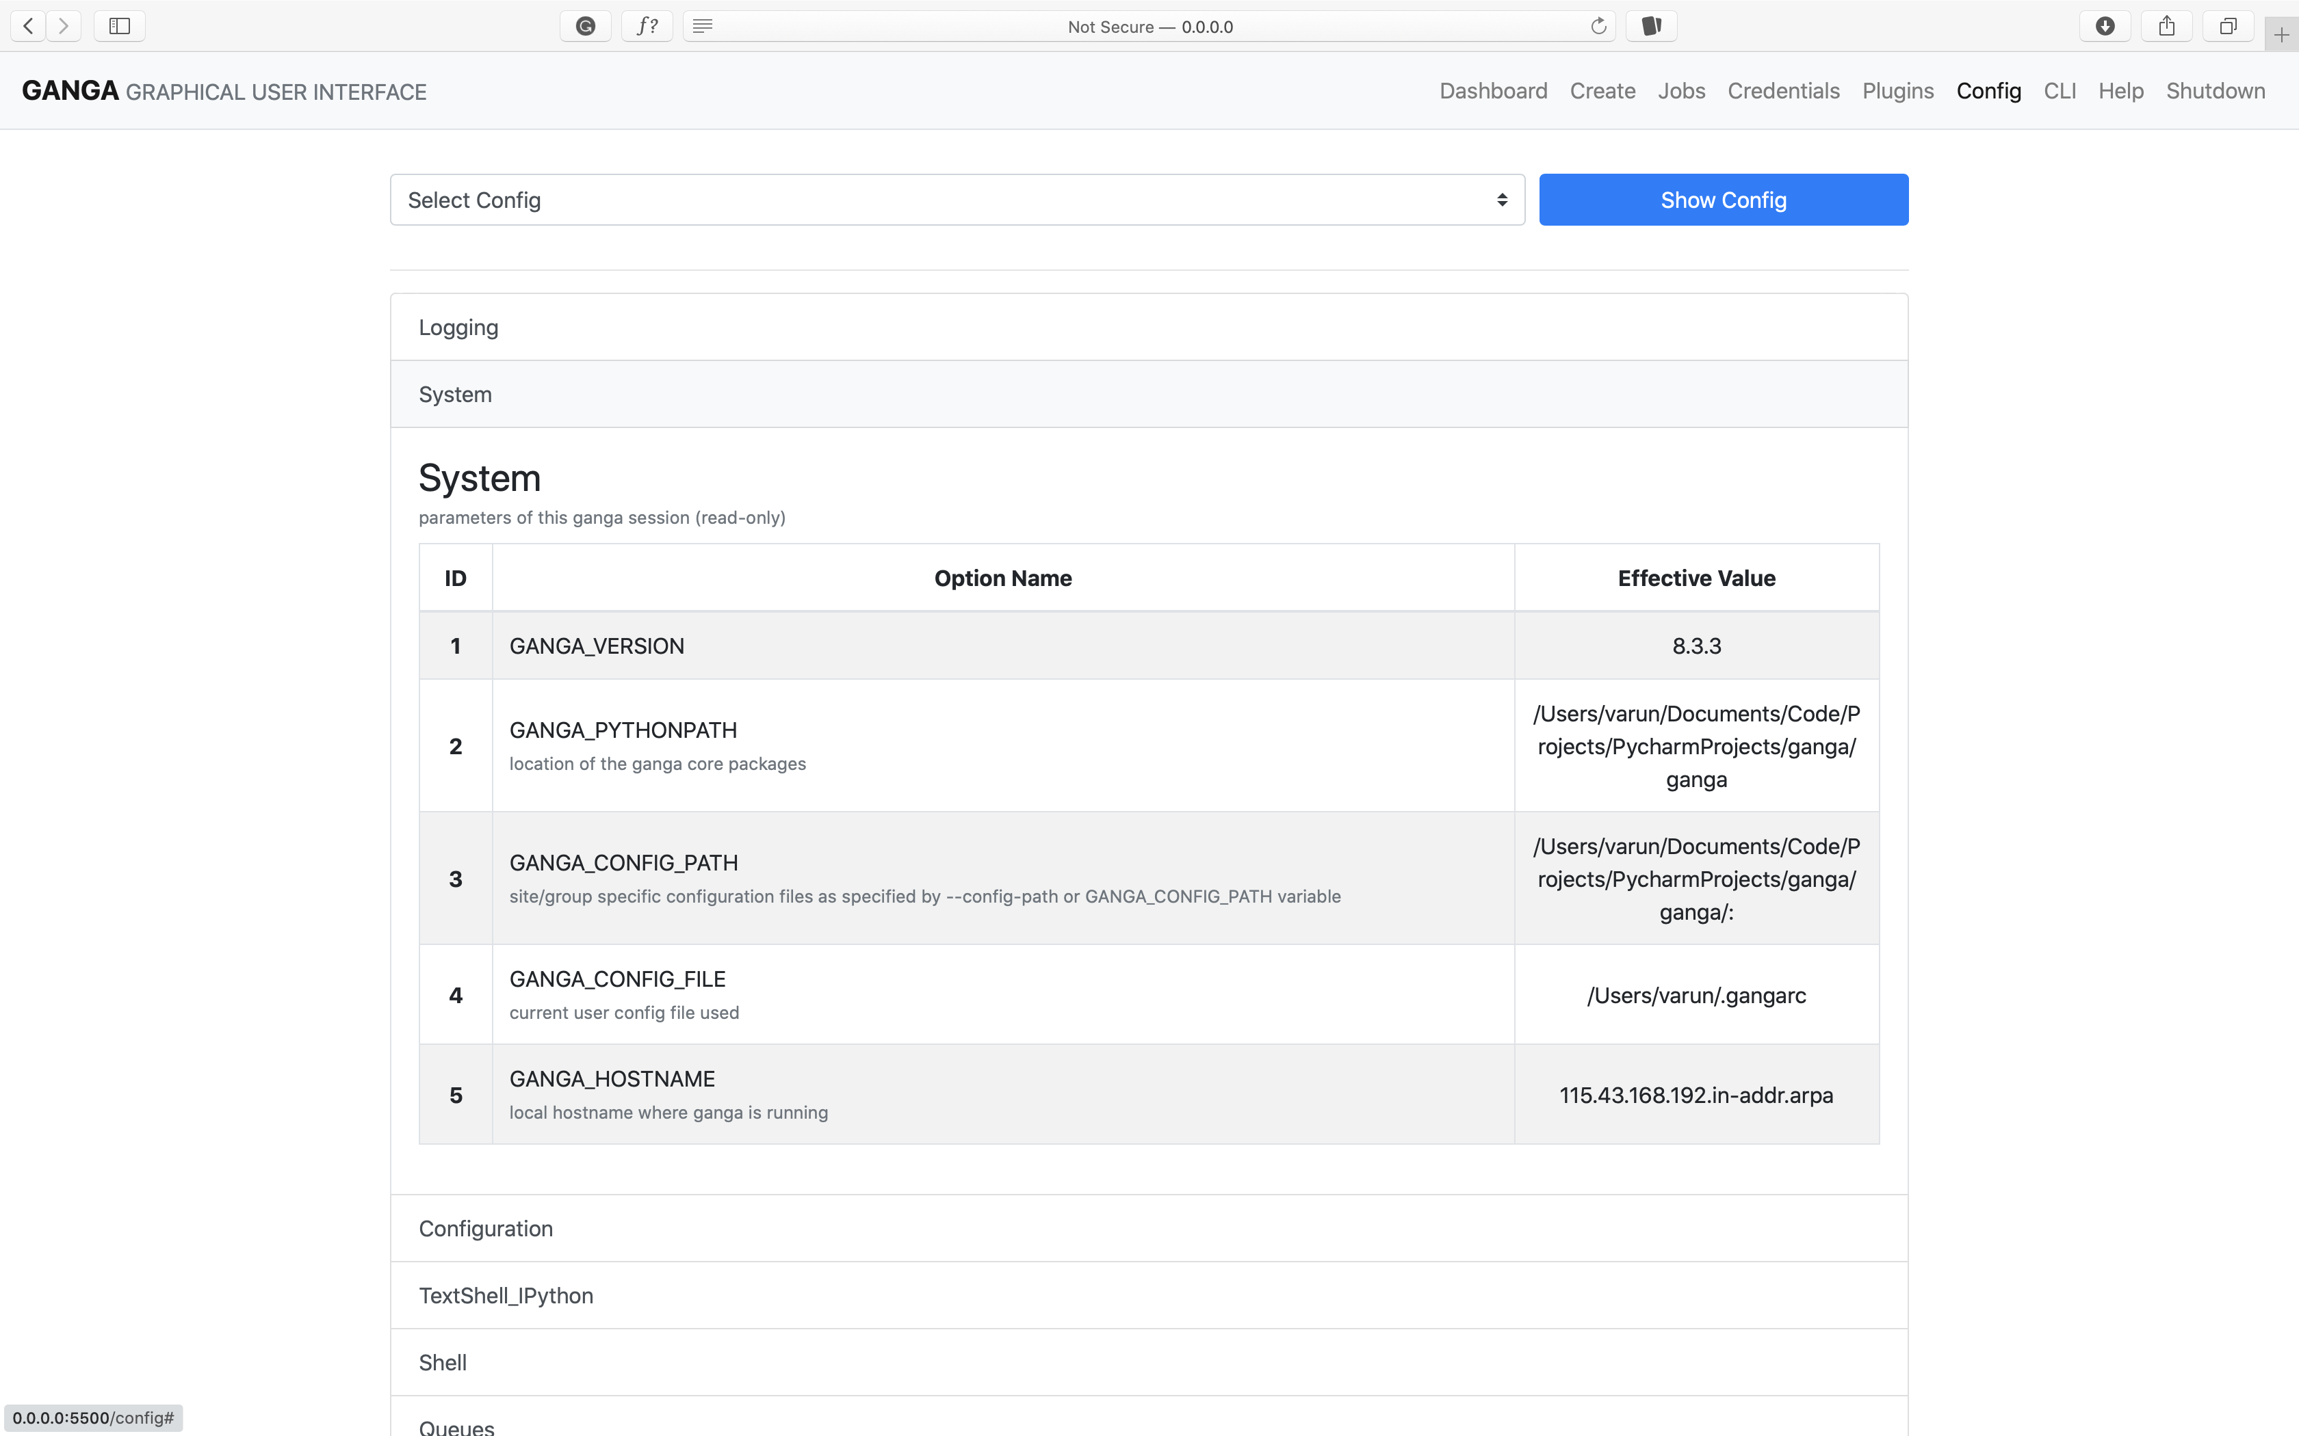Reload the page using the refresh icon

click(1599, 26)
